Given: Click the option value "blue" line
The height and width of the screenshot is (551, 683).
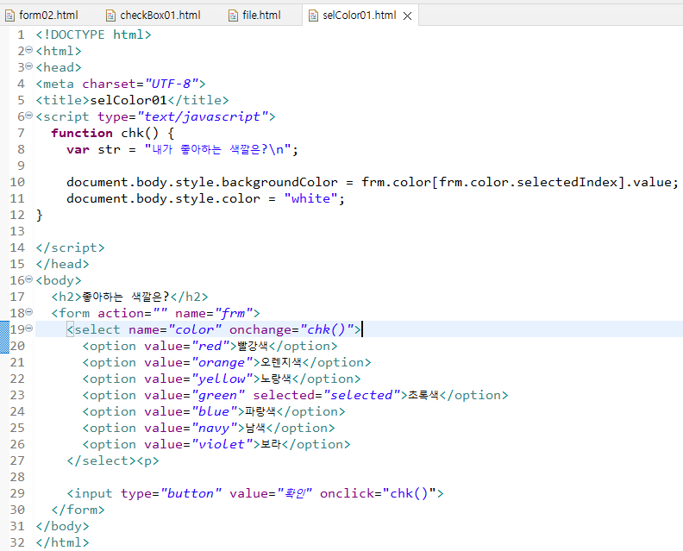Looking at the screenshot, I should 214,411.
